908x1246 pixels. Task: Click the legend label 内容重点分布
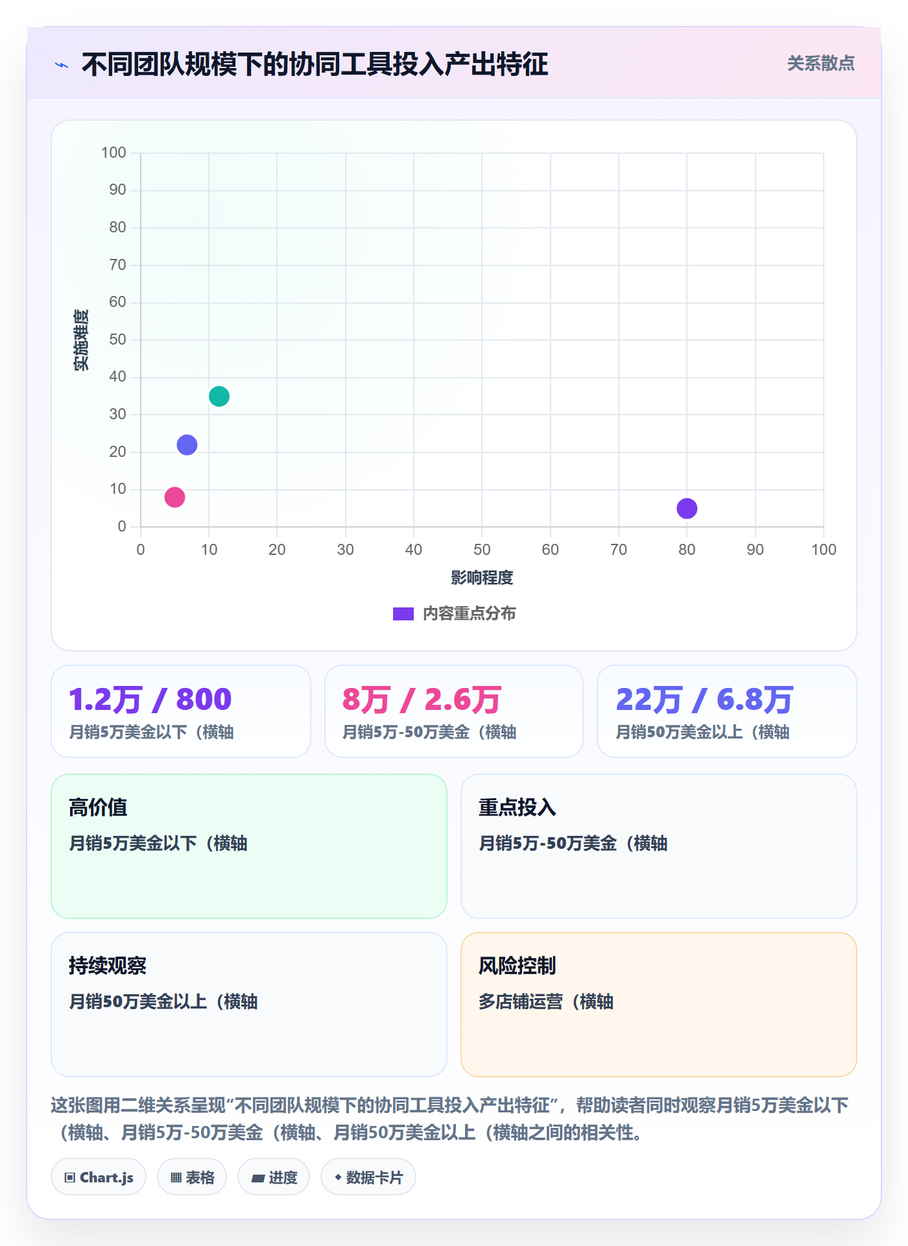(469, 613)
